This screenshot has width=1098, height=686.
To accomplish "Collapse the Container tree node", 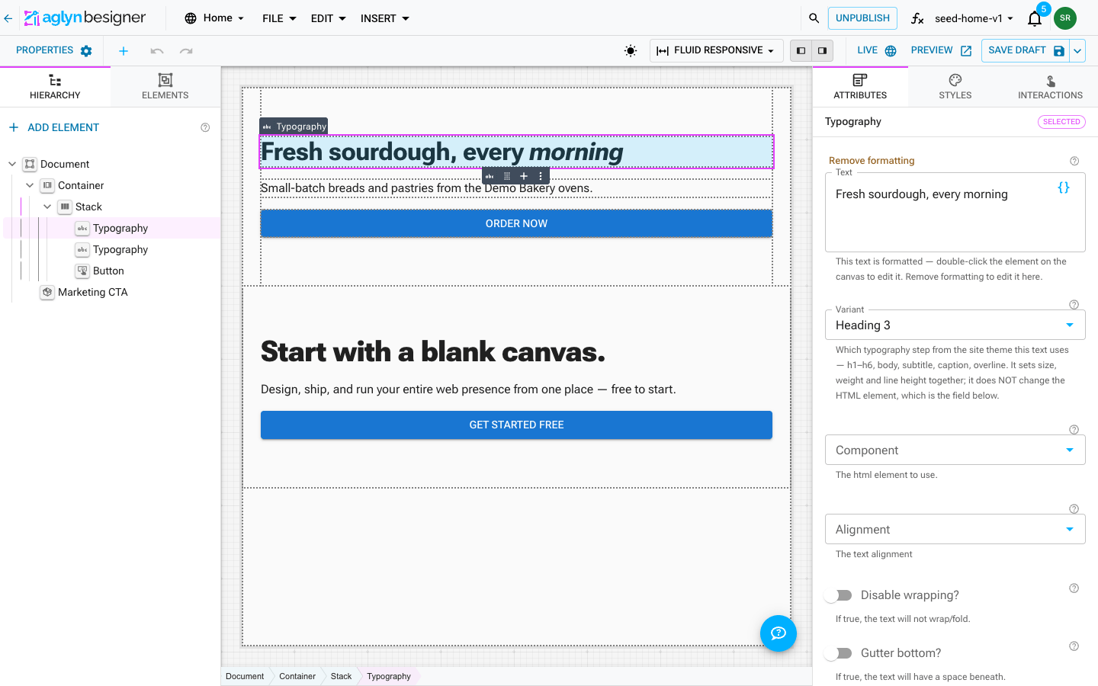I will tap(30, 185).
